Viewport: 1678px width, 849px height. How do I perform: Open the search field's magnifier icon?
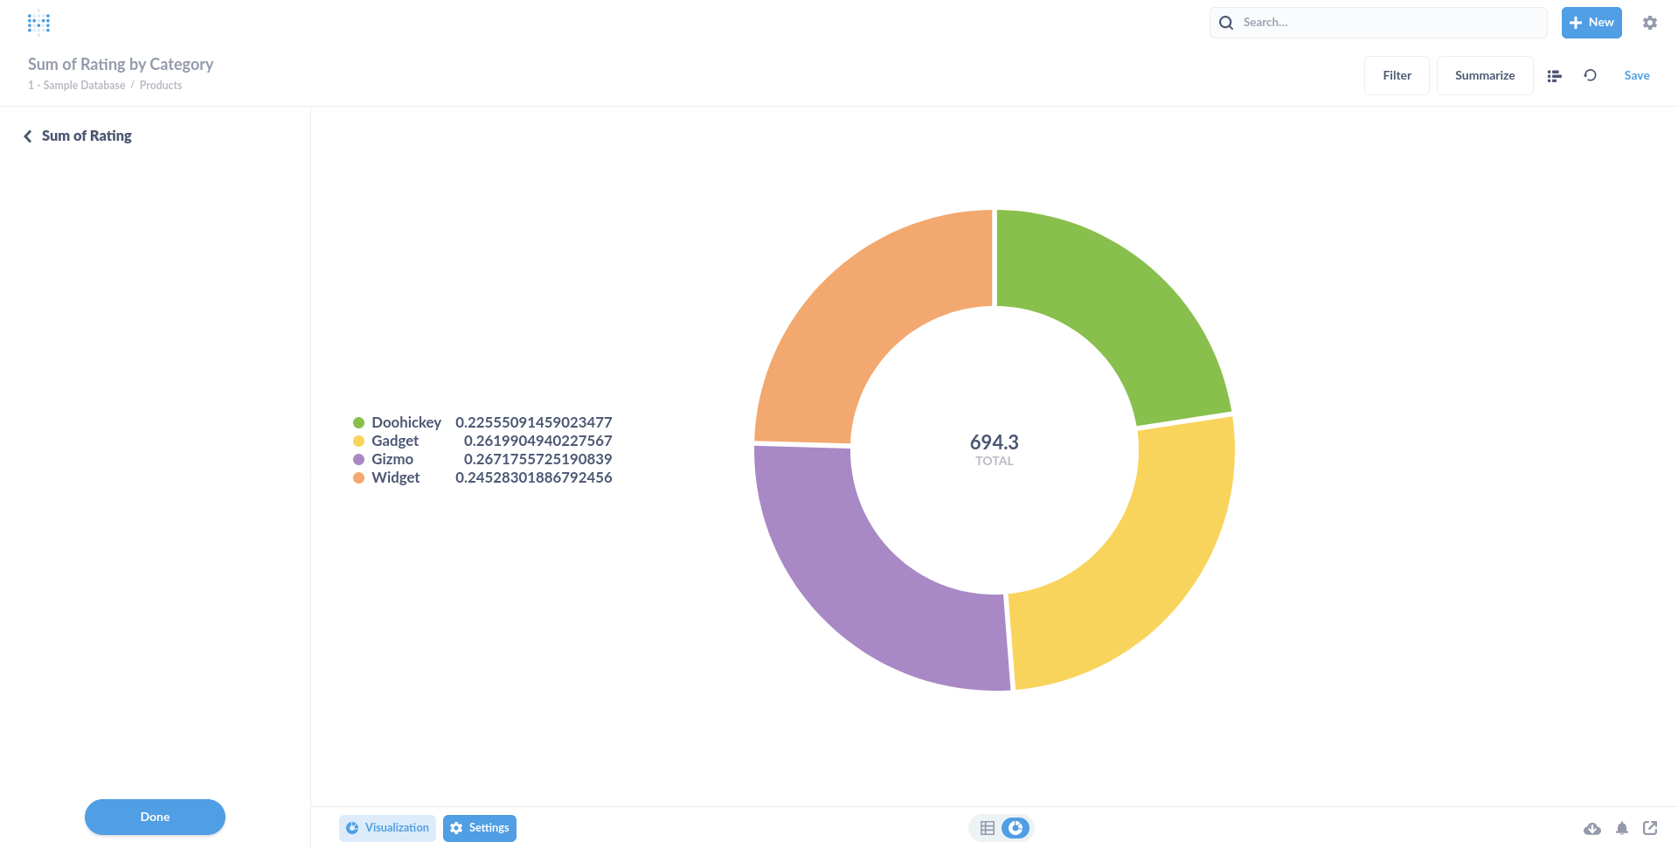point(1226,22)
